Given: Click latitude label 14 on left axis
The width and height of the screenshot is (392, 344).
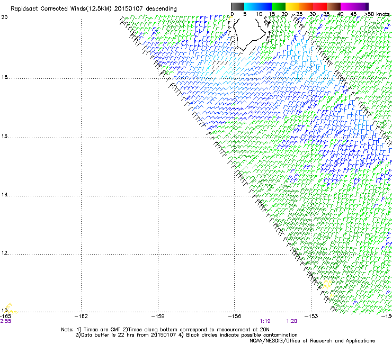Looking at the screenshot, I should tap(4, 195).
